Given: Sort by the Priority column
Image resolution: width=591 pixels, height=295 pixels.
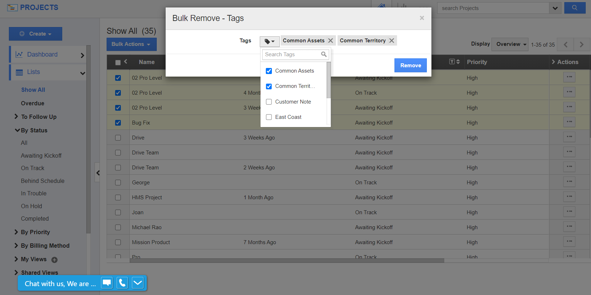Looking at the screenshot, I should click(477, 62).
